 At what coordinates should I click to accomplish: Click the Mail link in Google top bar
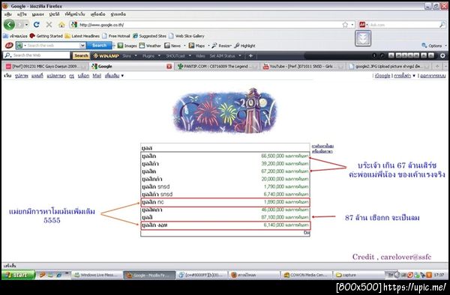tap(97, 76)
